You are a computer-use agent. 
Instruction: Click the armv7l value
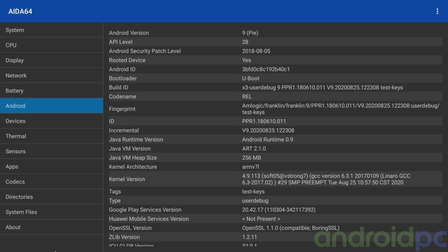(x=251, y=167)
